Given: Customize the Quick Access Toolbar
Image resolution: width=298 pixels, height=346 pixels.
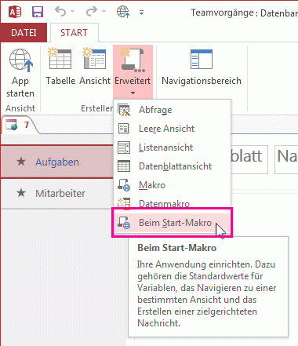Looking at the screenshot, I should [x=141, y=13].
